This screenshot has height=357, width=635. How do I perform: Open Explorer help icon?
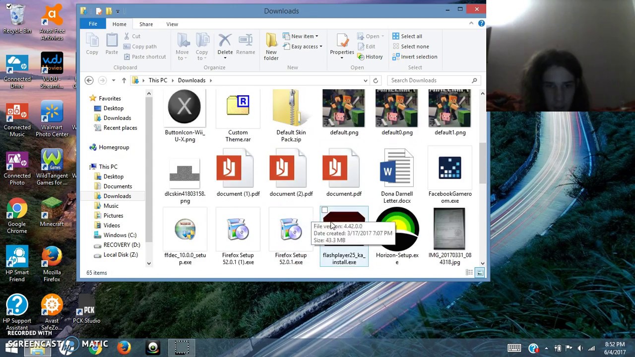481,23
